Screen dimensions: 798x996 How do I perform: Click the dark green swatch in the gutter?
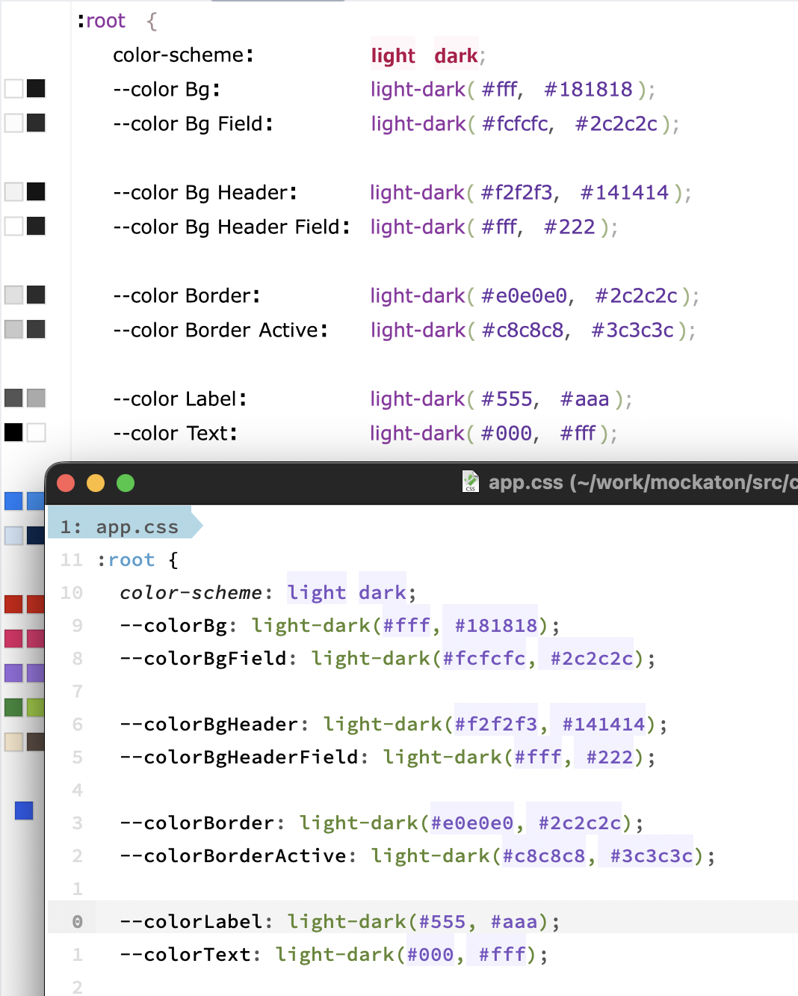pyautogui.click(x=14, y=707)
